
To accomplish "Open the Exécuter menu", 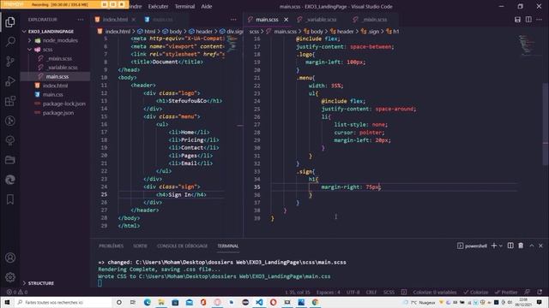I will pyautogui.click(x=158, y=6).
